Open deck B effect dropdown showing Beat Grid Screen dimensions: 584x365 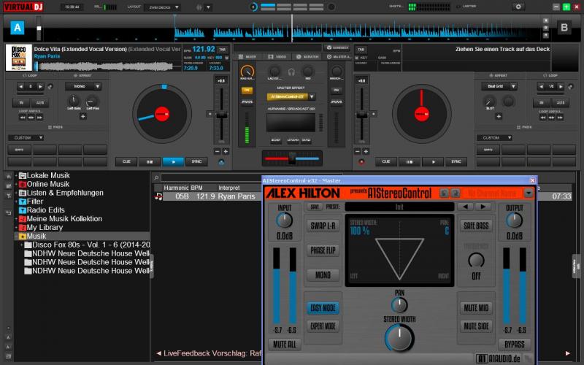coord(499,86)
